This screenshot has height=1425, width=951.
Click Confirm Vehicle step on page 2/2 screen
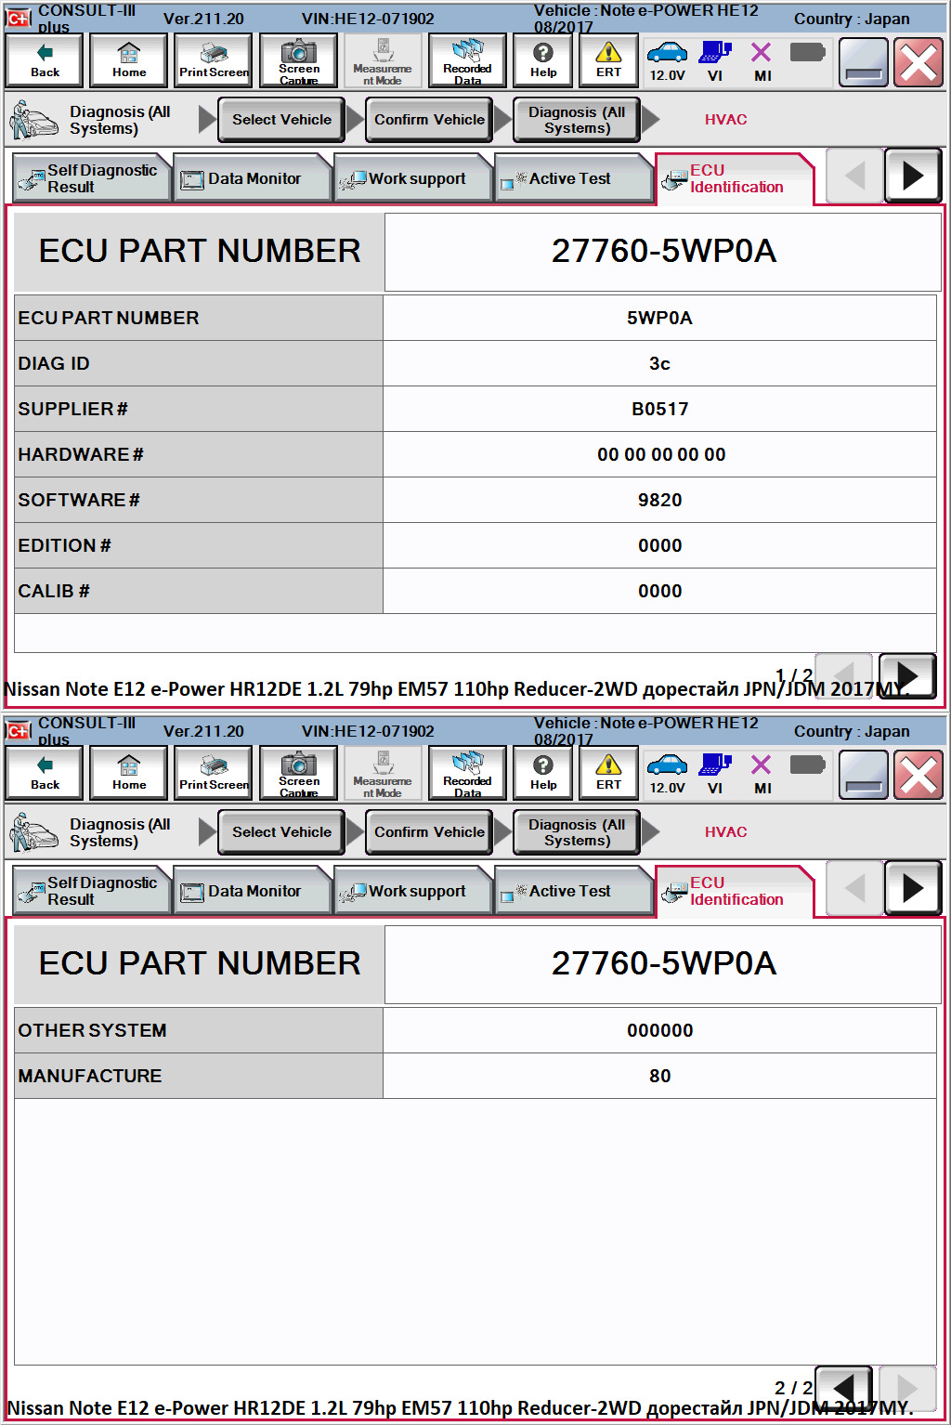point(429,832)
